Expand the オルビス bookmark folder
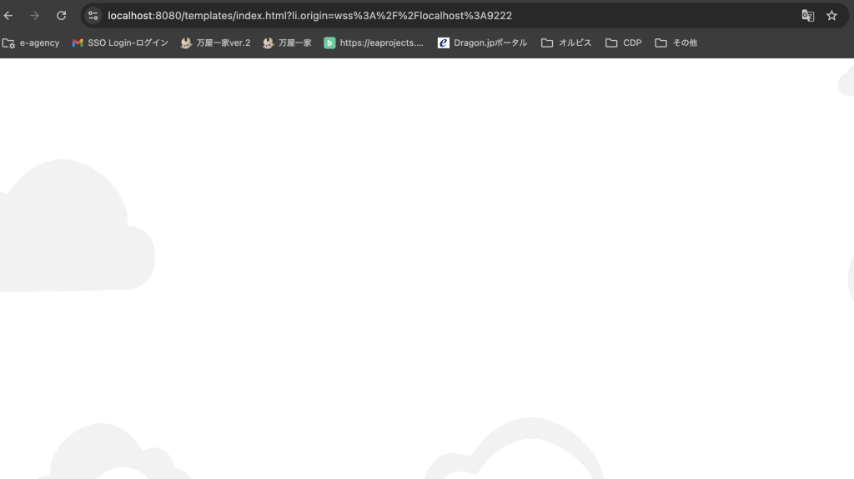Viewport: 854px width, 479px height. tap(566, 42)
